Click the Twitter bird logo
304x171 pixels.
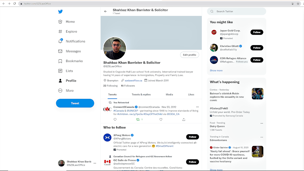tap(60, 12)
